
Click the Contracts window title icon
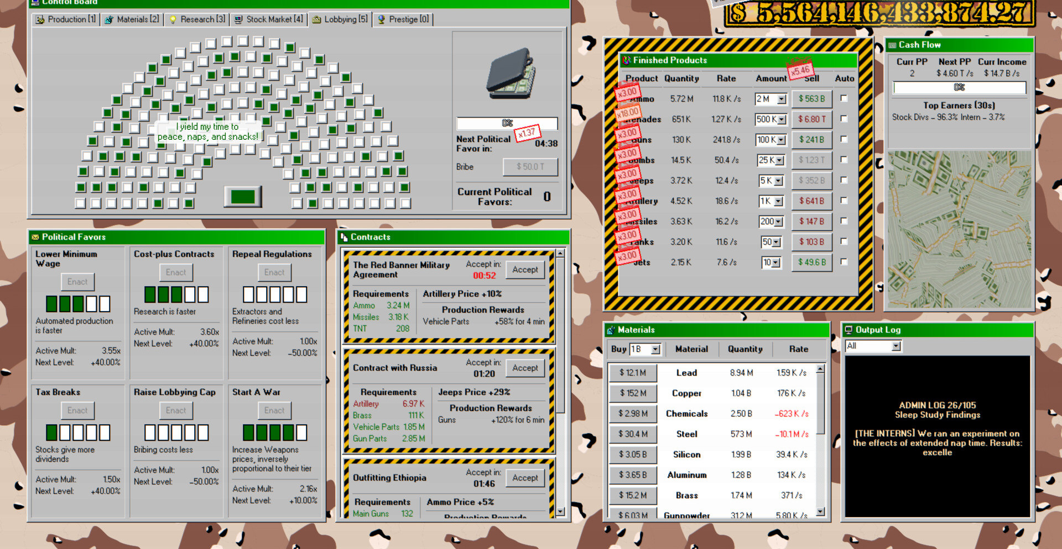click(x=343, y=237)
